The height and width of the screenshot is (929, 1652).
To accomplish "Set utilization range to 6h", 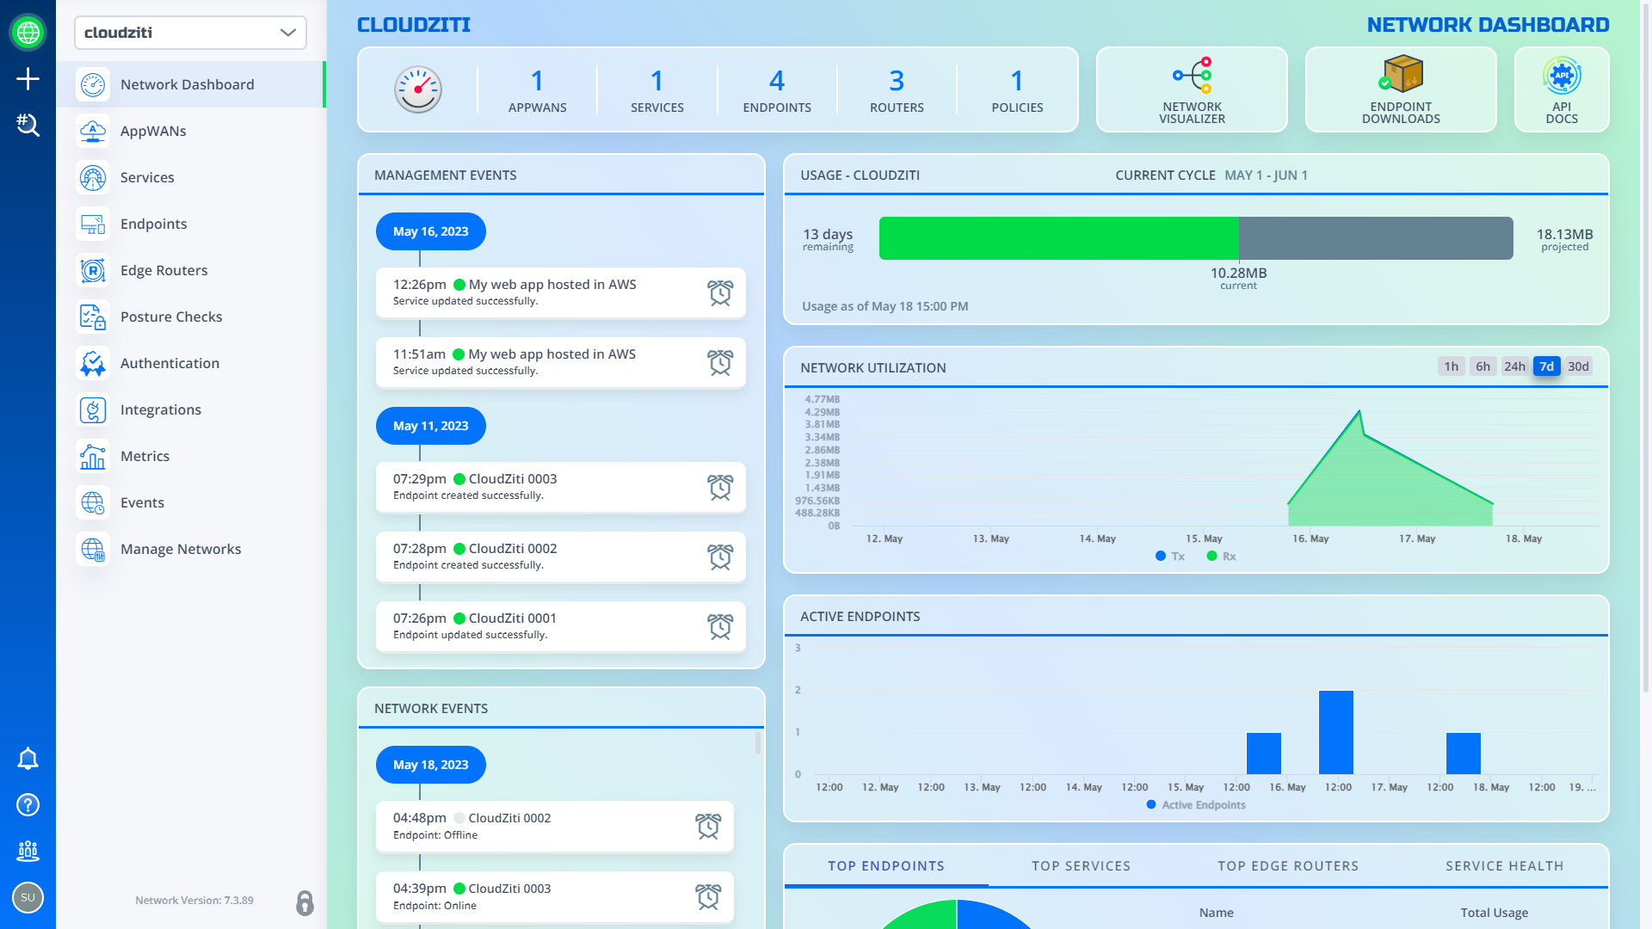I will (x=1482, y=366).
